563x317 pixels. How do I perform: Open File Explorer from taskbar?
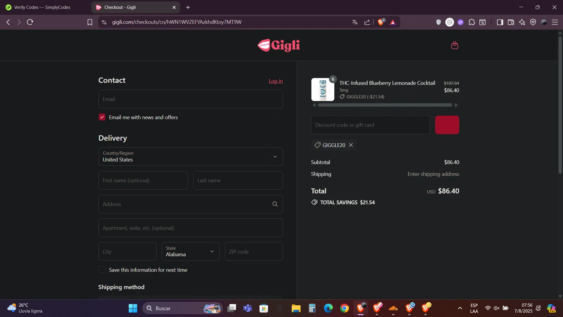[x=296, y=308]
